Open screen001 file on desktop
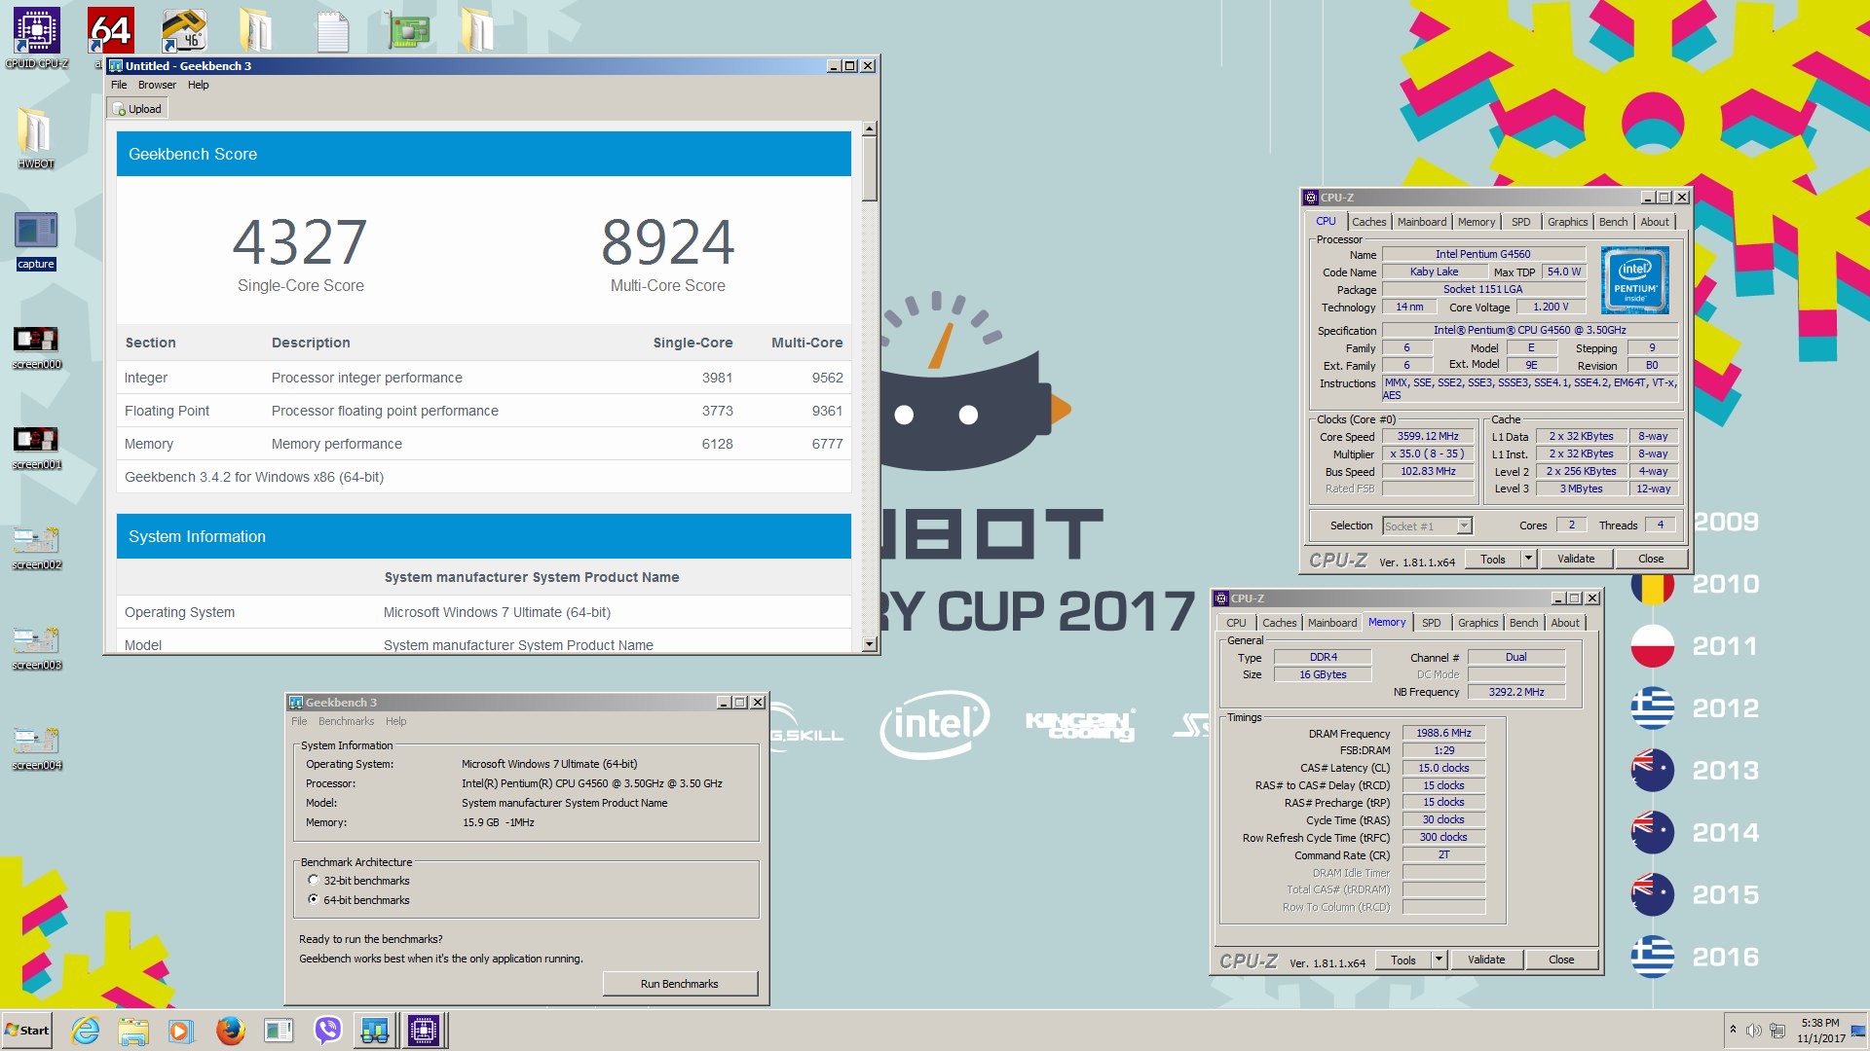 [x=36, y=448]
